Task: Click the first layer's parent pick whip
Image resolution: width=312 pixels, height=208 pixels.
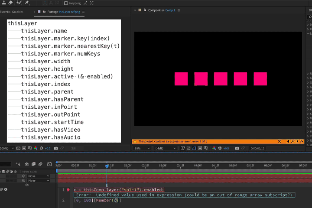Action: click(24, 176)
